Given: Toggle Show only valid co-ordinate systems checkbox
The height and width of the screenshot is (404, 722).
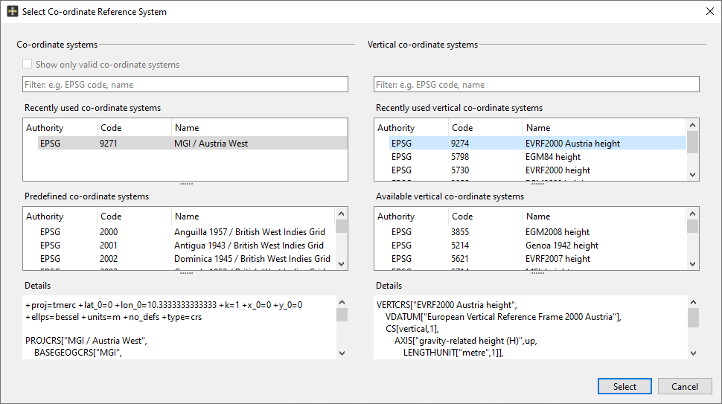Looking at the screenshot, I should [x=27, y=64].
